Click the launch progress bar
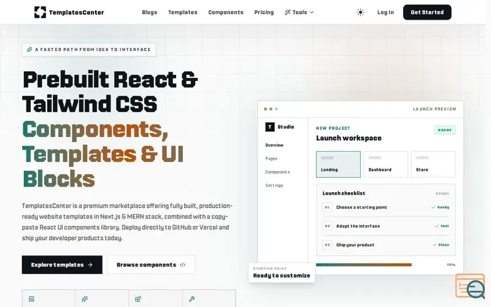Screen dimensions: 491x307 tap(364, 265)
